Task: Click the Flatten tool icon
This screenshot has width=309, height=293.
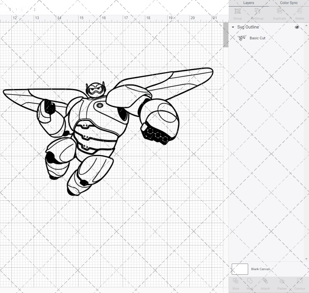Action: tap(282, 281)
